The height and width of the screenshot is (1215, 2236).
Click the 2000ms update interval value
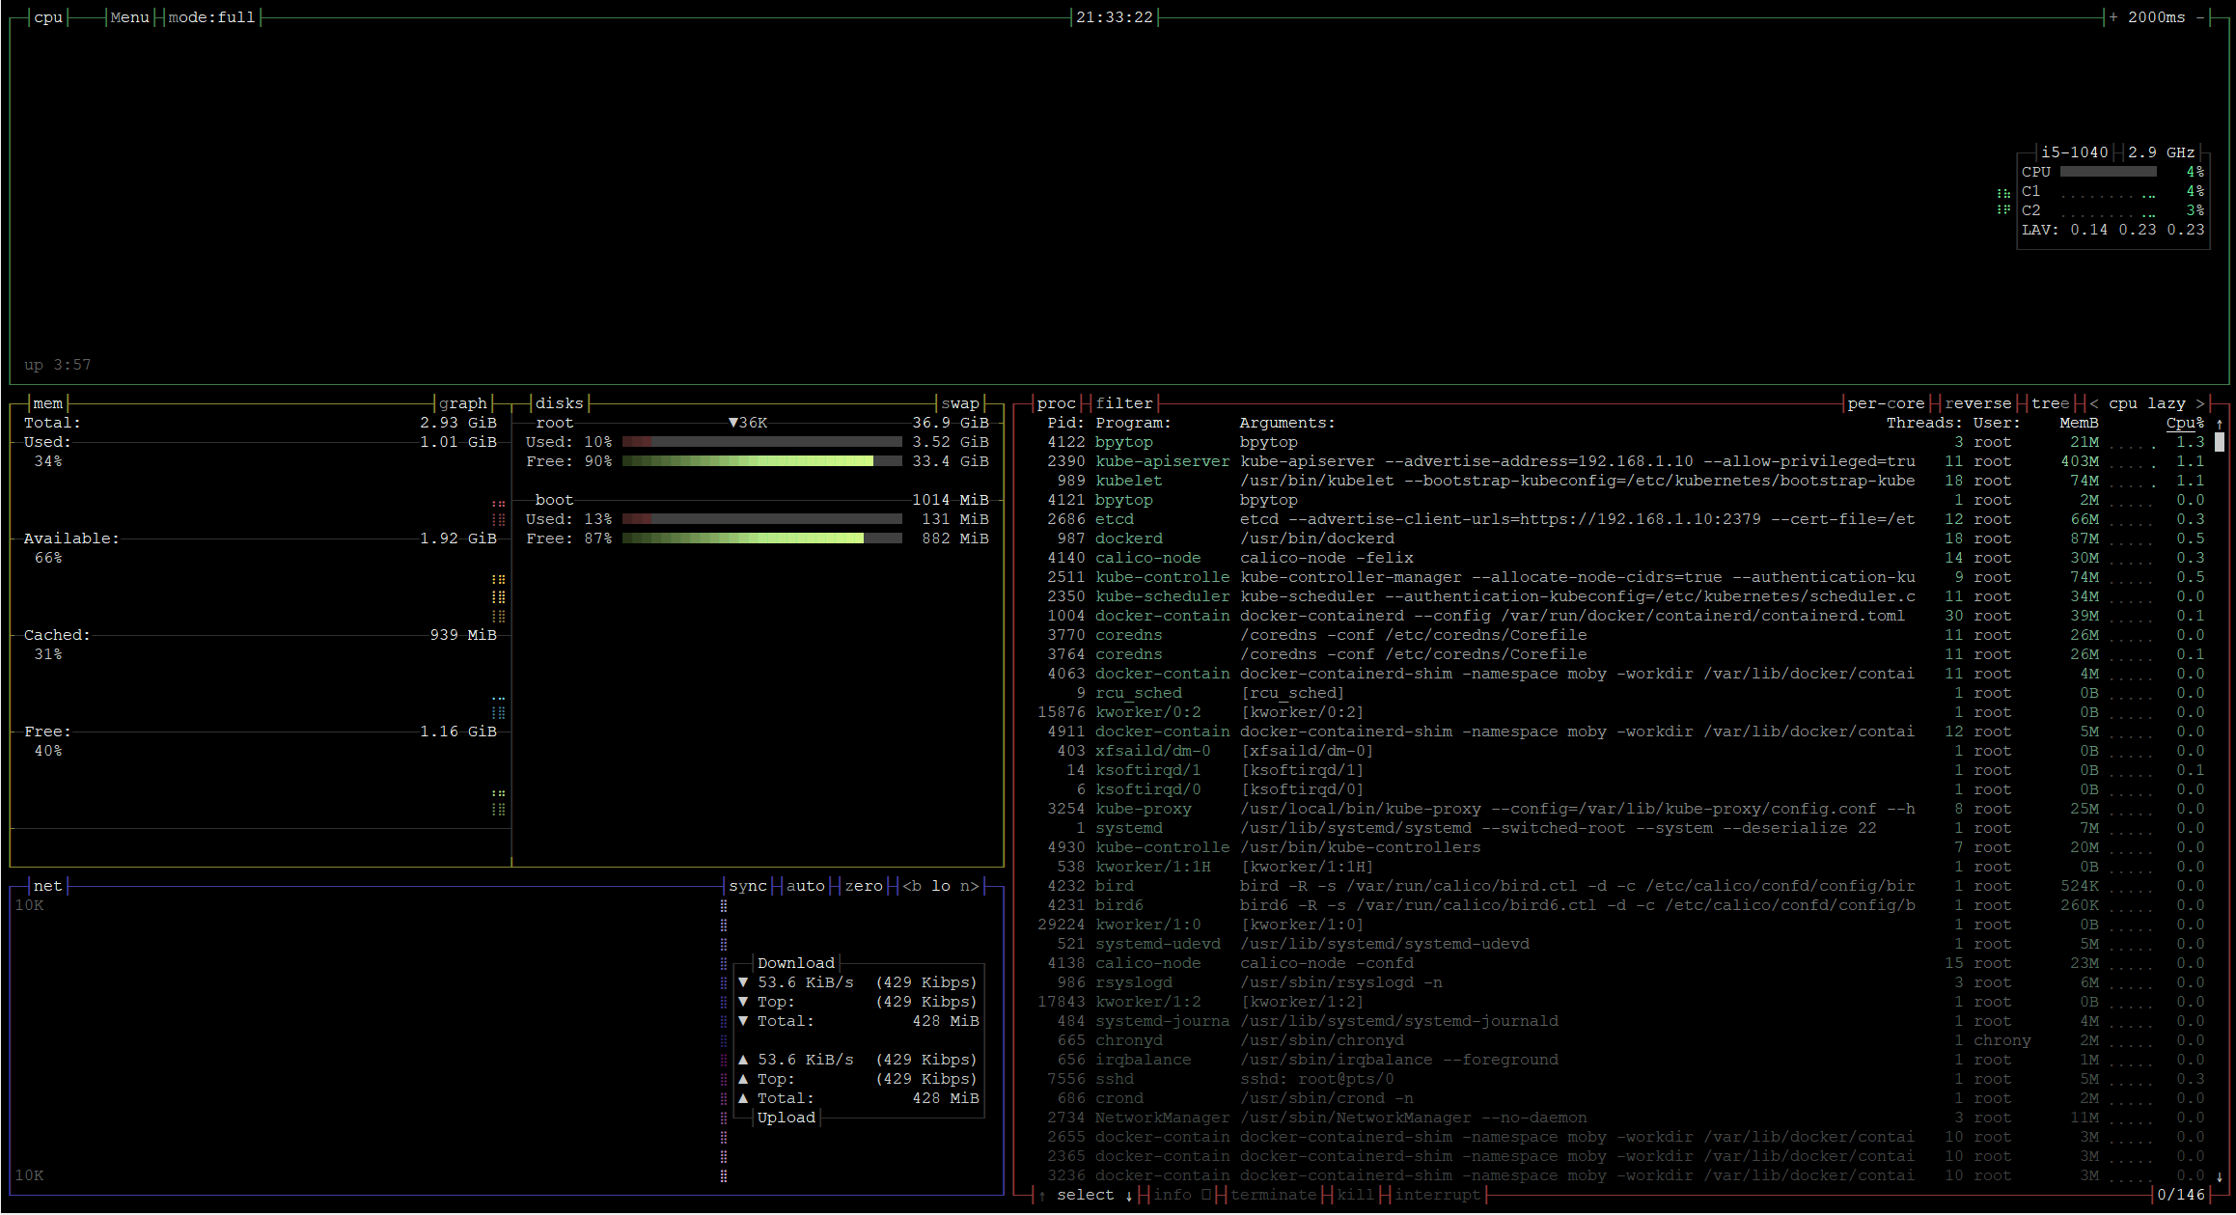(2157, 17)
